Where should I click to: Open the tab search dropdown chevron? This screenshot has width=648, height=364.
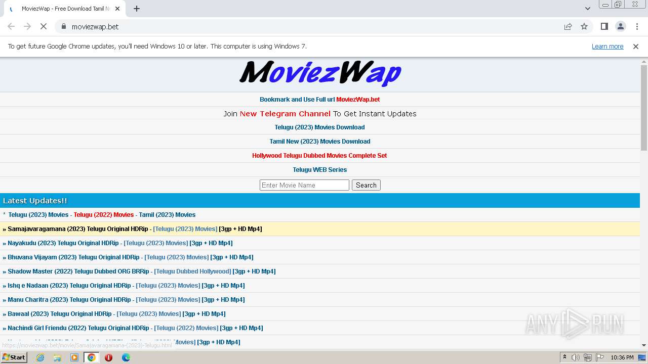[x=587, y=9]
